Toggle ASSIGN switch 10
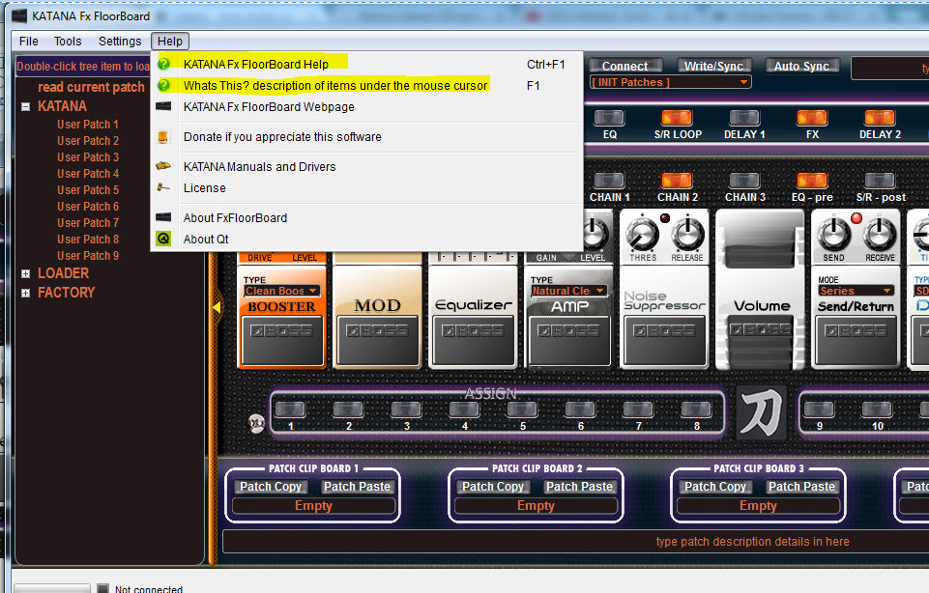The image size is (929, 593). pos(878,409)
